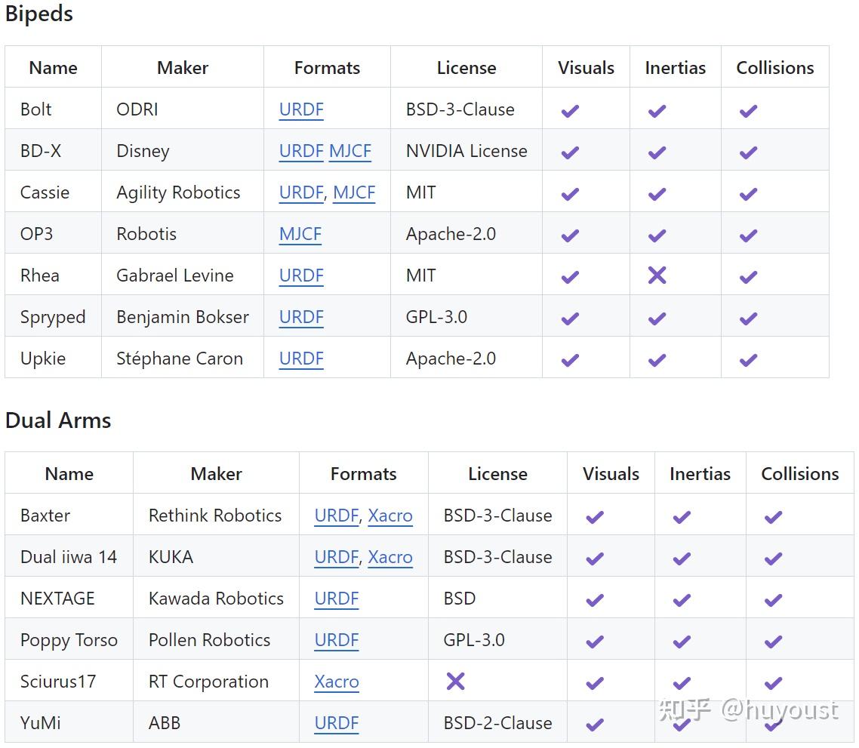Open Baxter's Xacro link
Viewport: 859px width, 748px height.
(x=390, y=516)
